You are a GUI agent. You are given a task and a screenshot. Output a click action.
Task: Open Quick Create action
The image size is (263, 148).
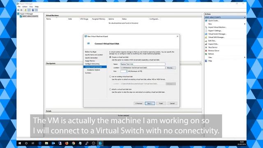tap(214, 21)
